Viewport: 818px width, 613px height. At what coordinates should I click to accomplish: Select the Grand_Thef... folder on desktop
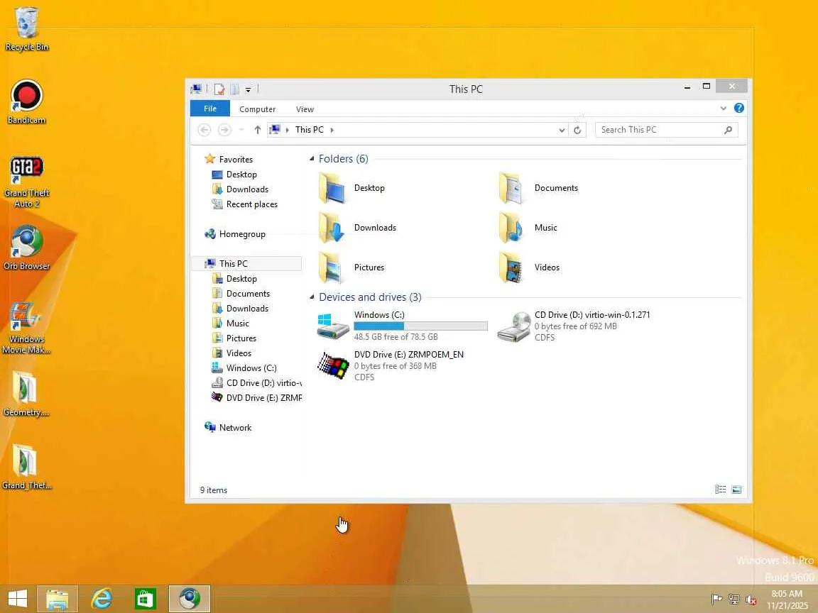tap(26, 467)
